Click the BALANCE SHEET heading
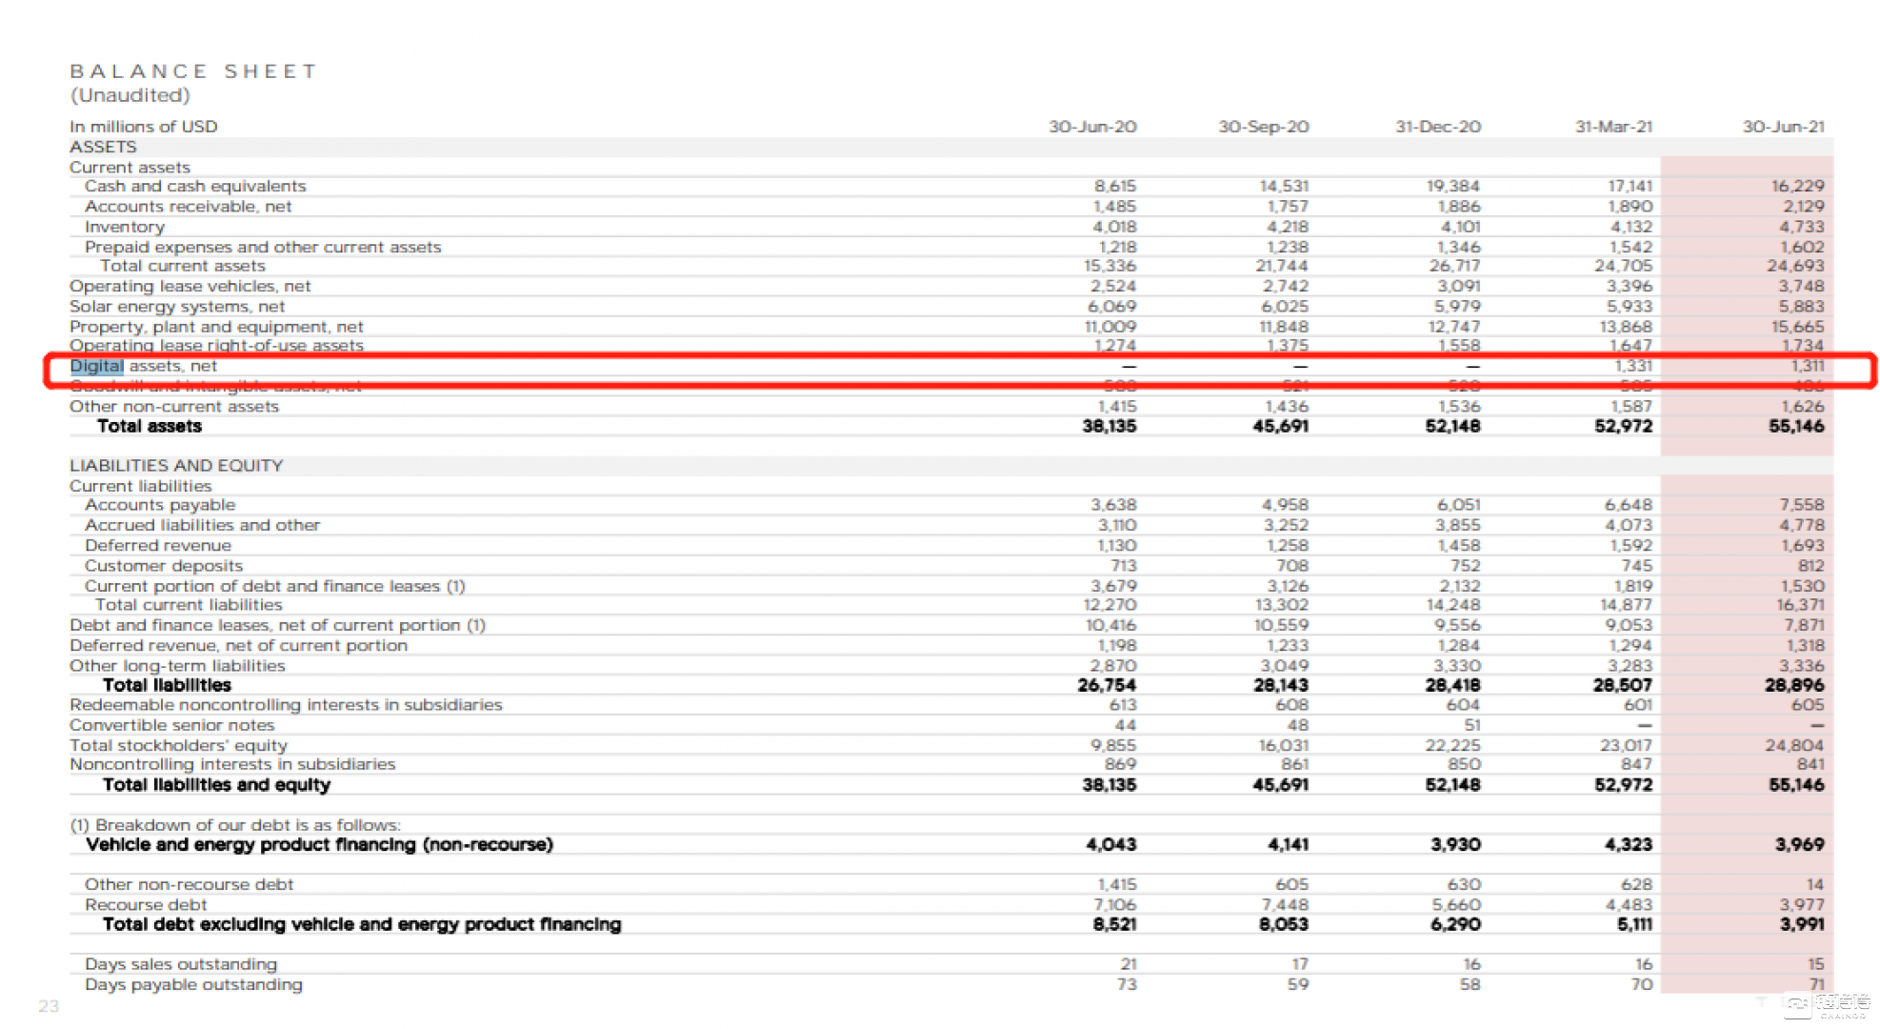Image resolution: width=1880 pixels, height=1029 pixels. 193,71
